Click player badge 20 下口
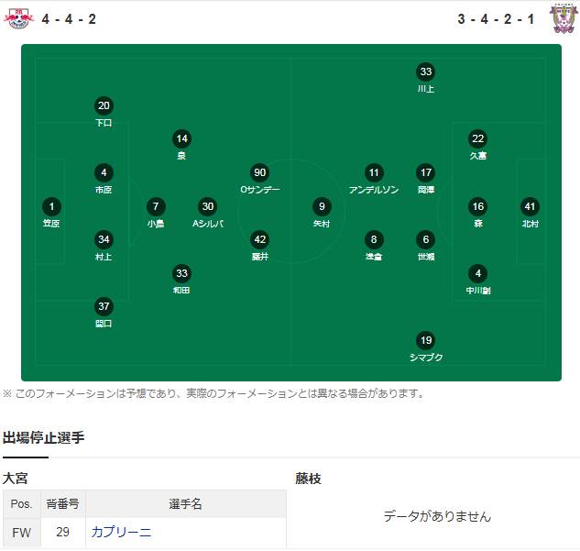 tap(104, 105)
